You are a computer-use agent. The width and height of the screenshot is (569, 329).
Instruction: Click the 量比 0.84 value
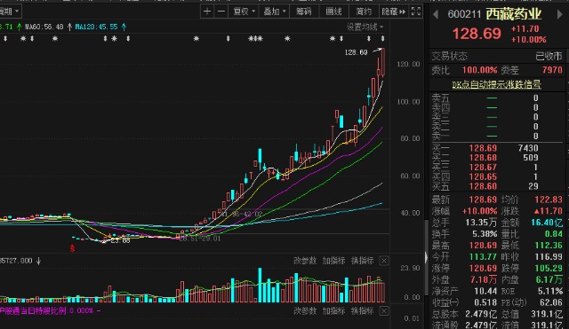click(x=553, y=234)
